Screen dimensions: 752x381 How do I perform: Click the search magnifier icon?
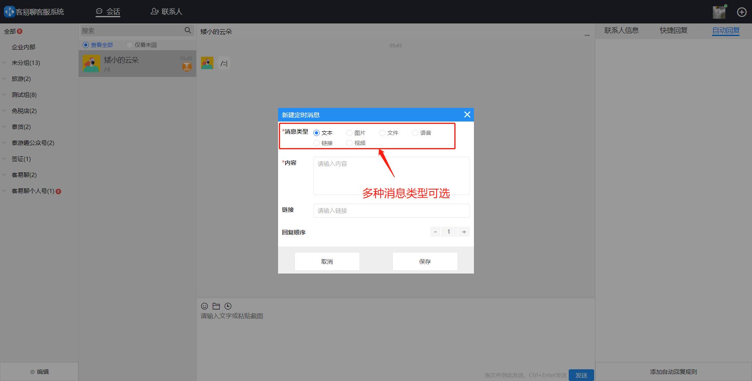click(188, 30)
